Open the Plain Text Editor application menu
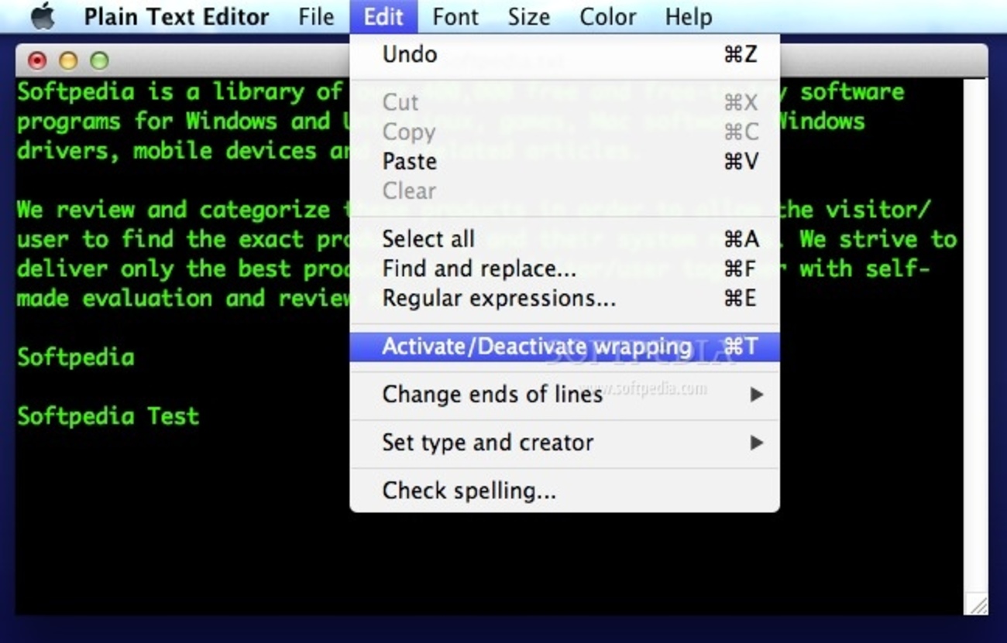Viewport: 1007px width, 643px height. pos(177,16)
